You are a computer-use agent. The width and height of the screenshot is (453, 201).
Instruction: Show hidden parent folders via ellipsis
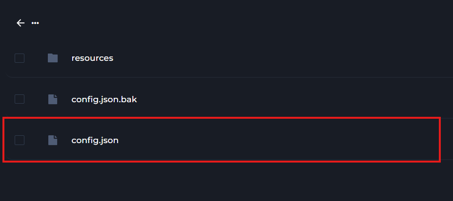(35, 23)
